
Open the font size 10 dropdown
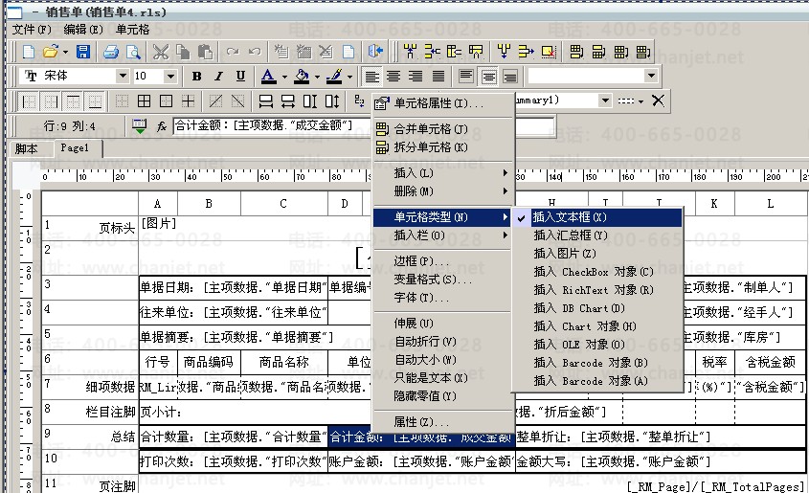click(172, 76)
